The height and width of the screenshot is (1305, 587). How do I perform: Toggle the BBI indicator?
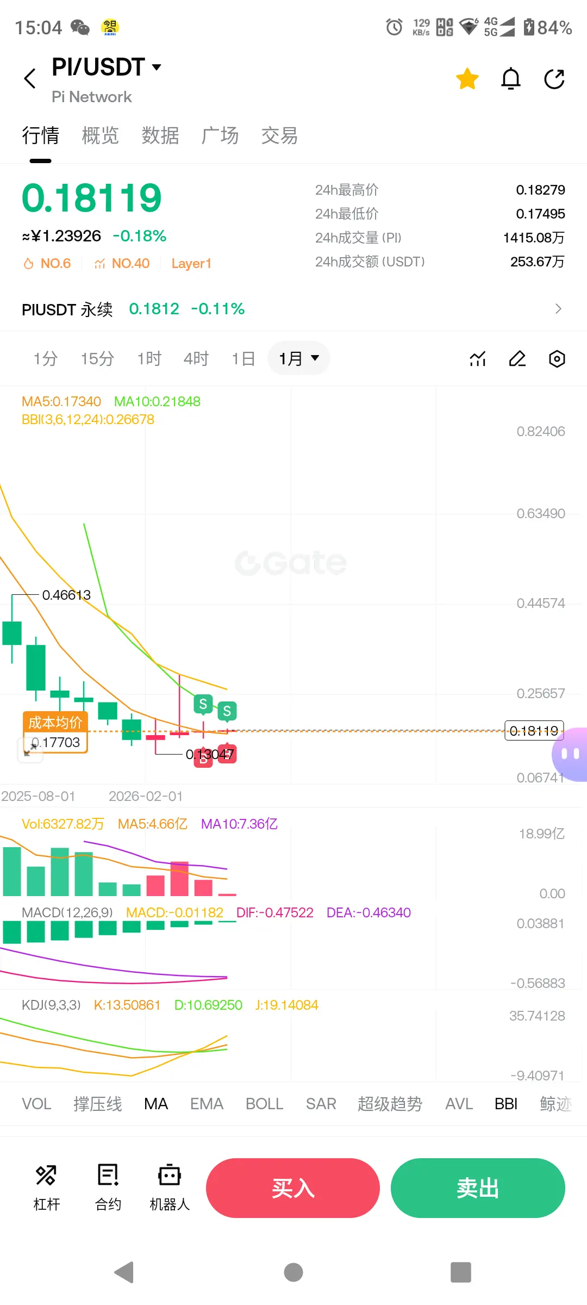click(x=506, y=1104)
